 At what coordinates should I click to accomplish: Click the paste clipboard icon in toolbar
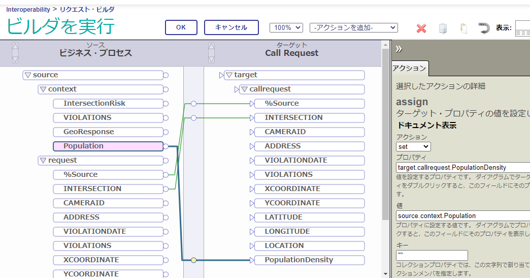[463, 28]
